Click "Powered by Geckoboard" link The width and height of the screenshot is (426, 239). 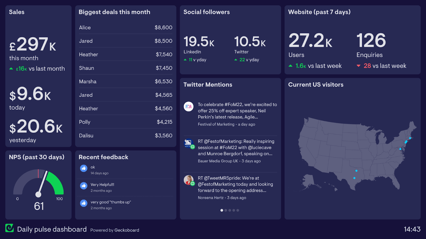coord(114,230)
